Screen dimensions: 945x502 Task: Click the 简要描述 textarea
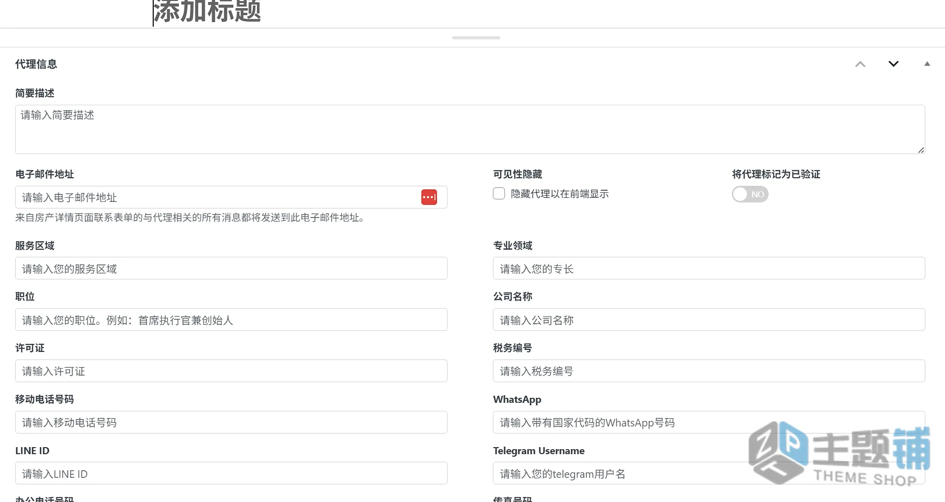pyautogui.click(x=470, y=129)
